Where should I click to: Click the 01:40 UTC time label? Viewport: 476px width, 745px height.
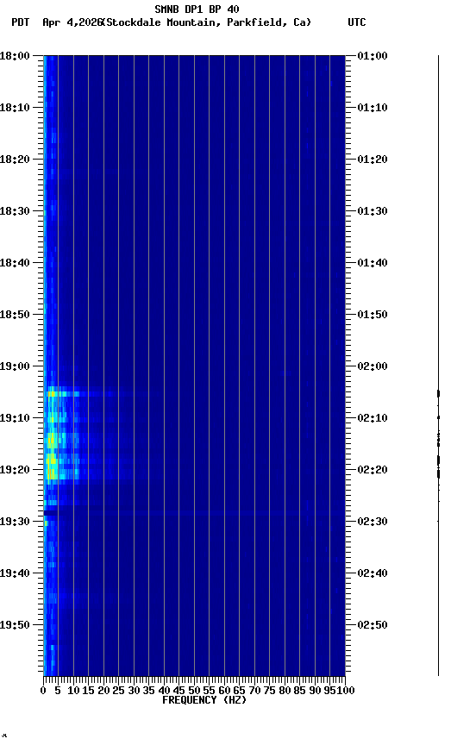(x=373, y=263)
